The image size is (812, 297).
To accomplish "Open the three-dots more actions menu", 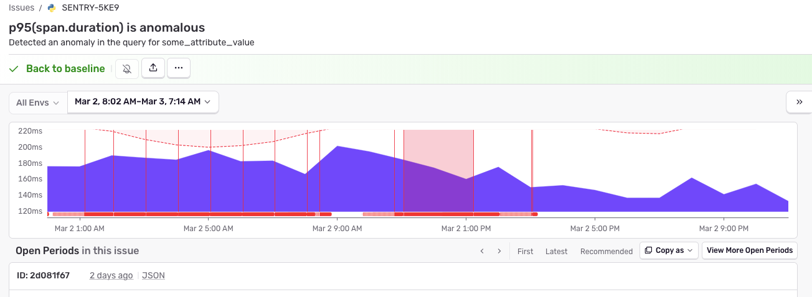I will click(x=178, y=68).
